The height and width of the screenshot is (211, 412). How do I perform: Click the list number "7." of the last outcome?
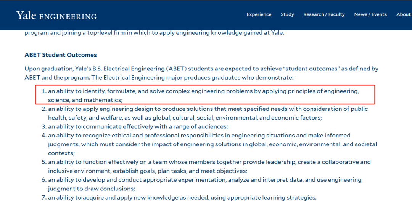point(43,197)
